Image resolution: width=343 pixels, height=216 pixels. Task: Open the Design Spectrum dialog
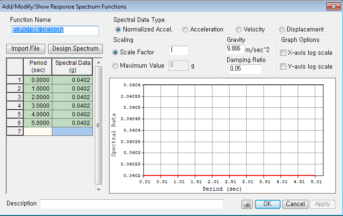tap(75, 49)
